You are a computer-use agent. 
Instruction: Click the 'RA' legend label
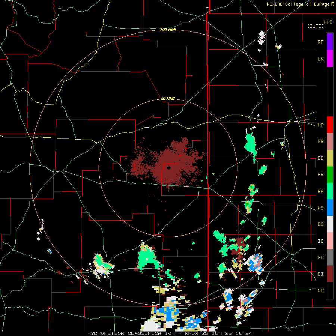(x=320, y=192)
